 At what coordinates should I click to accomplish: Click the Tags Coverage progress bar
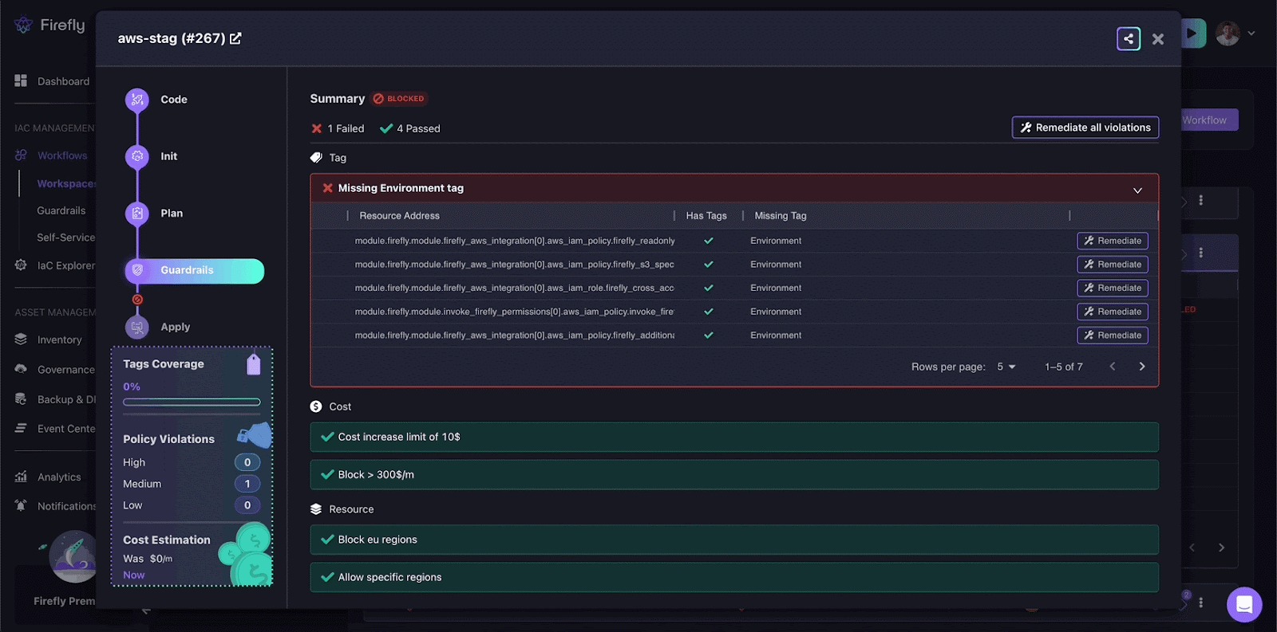[192, 402]
